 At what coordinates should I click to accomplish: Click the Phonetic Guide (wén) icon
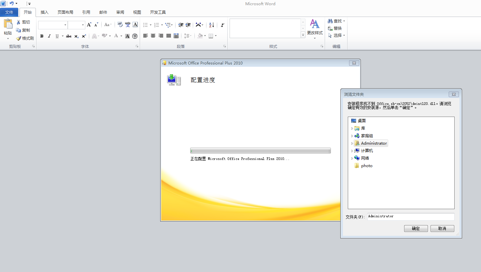(x=128, y=25)
